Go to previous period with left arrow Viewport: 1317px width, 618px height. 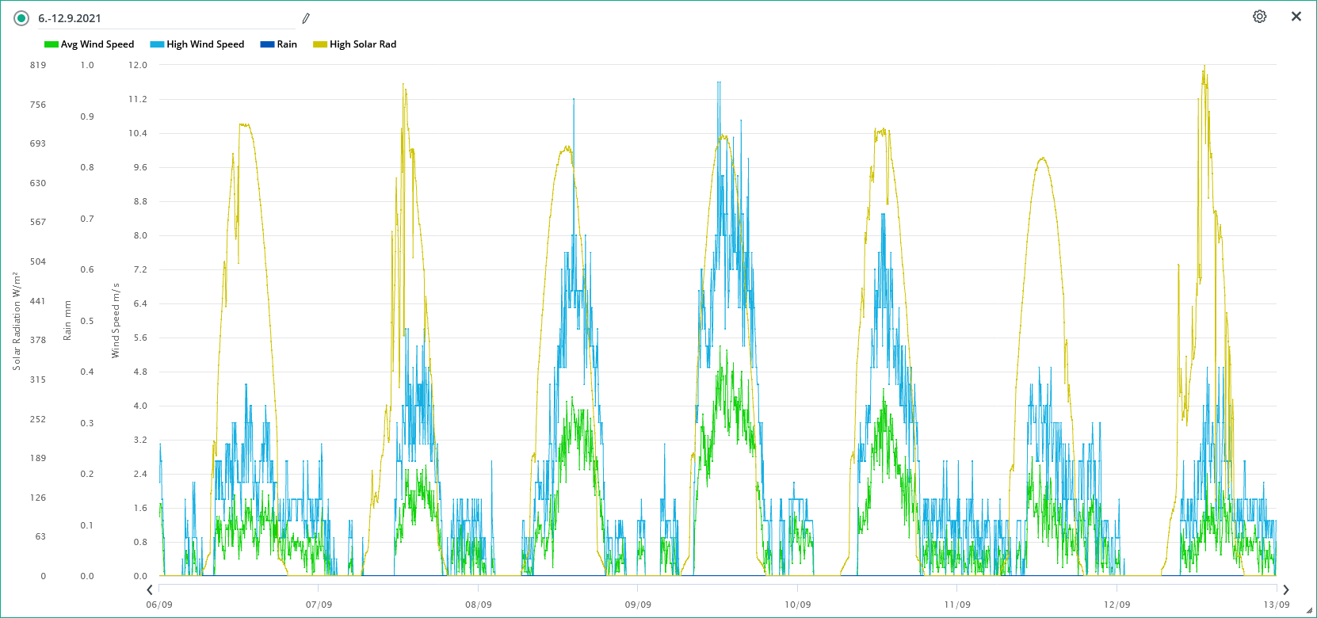(150, 589)
